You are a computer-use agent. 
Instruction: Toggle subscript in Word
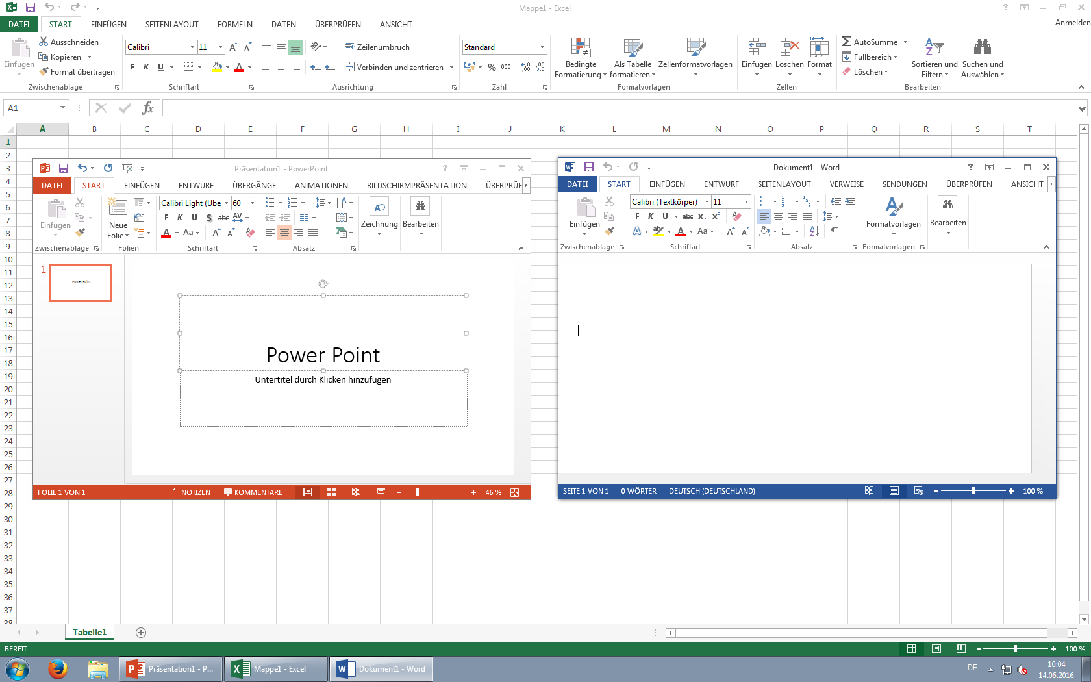[x=702, y=216]
